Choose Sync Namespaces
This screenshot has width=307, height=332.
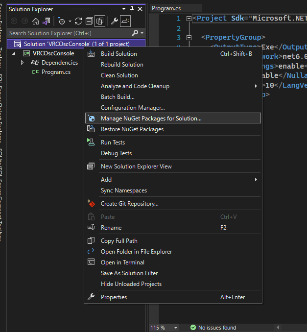pos(124,190)
